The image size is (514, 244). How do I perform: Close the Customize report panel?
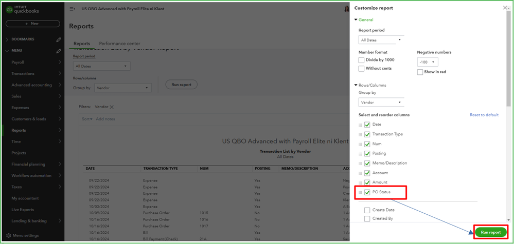click(x=505, y=8)
